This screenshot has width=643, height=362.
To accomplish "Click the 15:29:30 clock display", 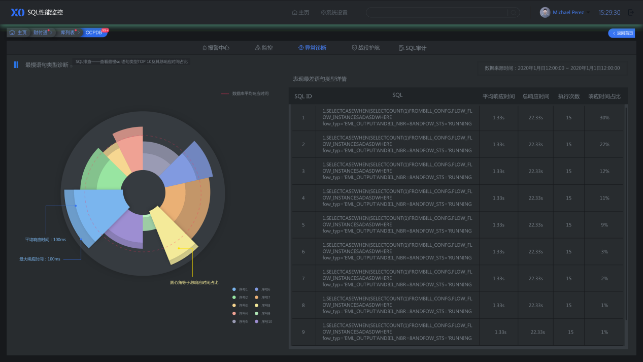I will pyautogui.click(x=609, y=13).
